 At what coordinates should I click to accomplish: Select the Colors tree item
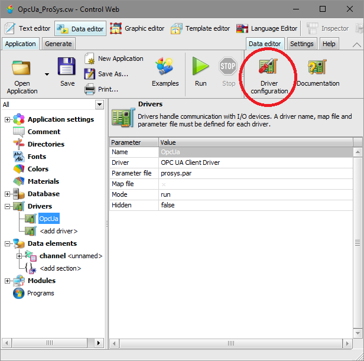(38, 169)
